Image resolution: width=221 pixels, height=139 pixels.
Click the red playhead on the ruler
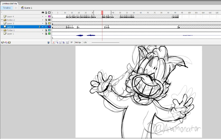tap(102, 13)
